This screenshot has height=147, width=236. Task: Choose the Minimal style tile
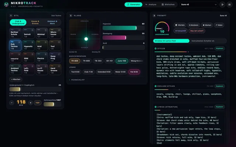tap(42, 33)
